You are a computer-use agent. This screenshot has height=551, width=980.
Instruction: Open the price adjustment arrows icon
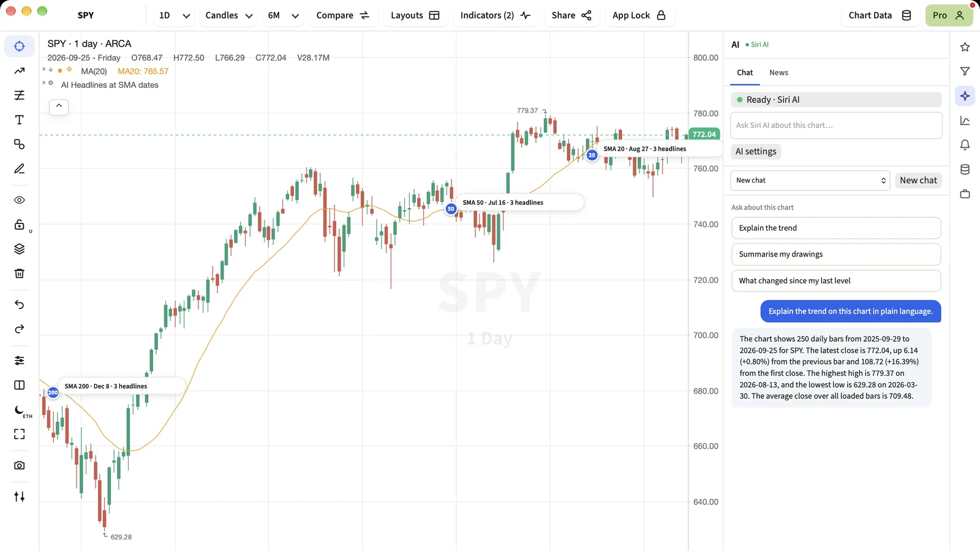click(x=20, y=497)
